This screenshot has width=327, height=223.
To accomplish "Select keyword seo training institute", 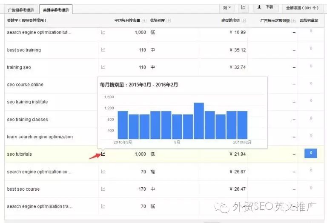I will [x=27, y=102].
